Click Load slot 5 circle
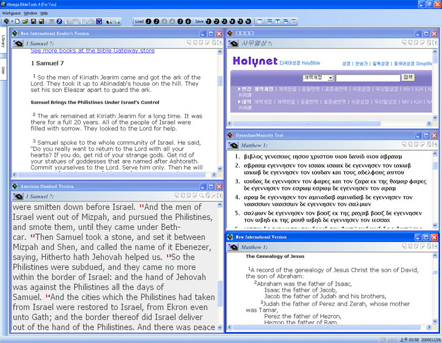Image resolution: width=442 pixels, height=343 pixels. [180, 22]
